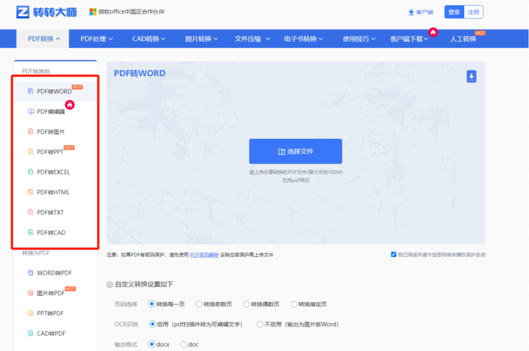Viewport: 529px width, 351px height.
Task: Open PPT转PDF in the sidebar
Action: click(x=55, y=313)
